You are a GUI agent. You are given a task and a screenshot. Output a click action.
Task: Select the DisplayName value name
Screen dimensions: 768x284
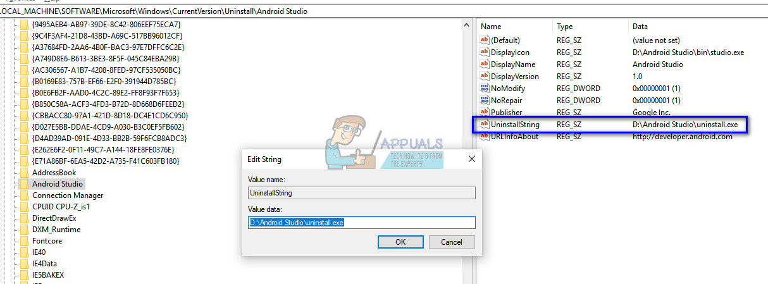click(513, 65)
